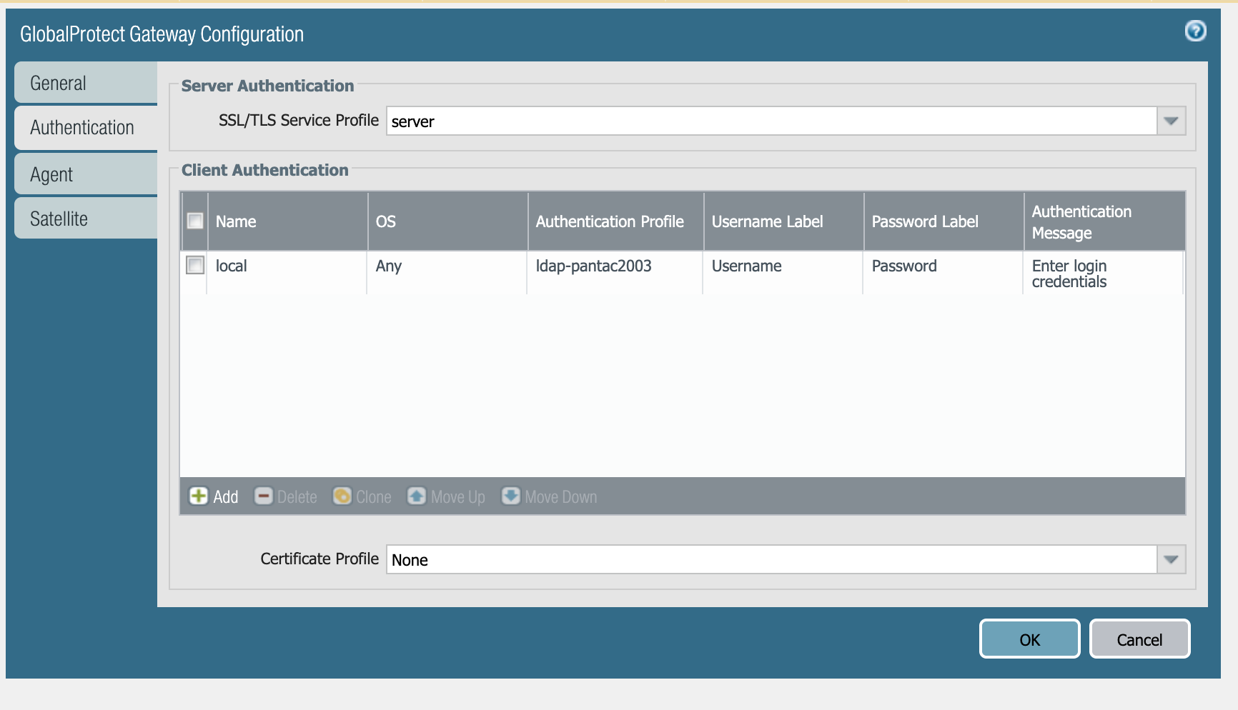Open the Agent tab
This screenshot has width=1238, height=710.
[x=86, y=174]
